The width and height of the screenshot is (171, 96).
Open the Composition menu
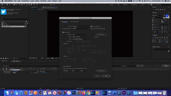[x=25, y=1]
